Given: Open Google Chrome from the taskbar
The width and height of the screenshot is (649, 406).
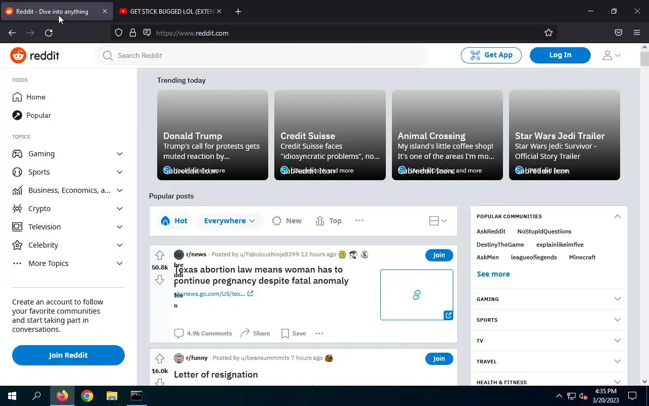Looking at the screenshot, I should click(x=87, y=396).
